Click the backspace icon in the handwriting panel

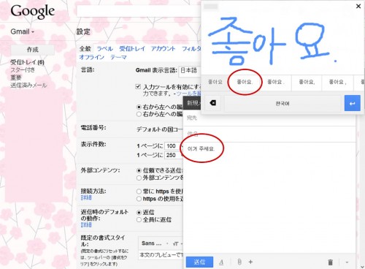click(x=213, y=103)
